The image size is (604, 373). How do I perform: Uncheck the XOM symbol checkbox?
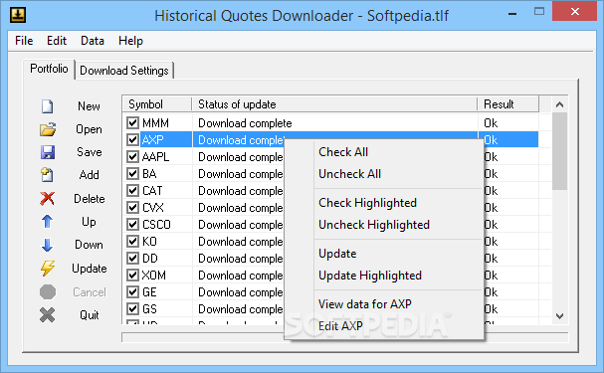[x=133, y=276]
